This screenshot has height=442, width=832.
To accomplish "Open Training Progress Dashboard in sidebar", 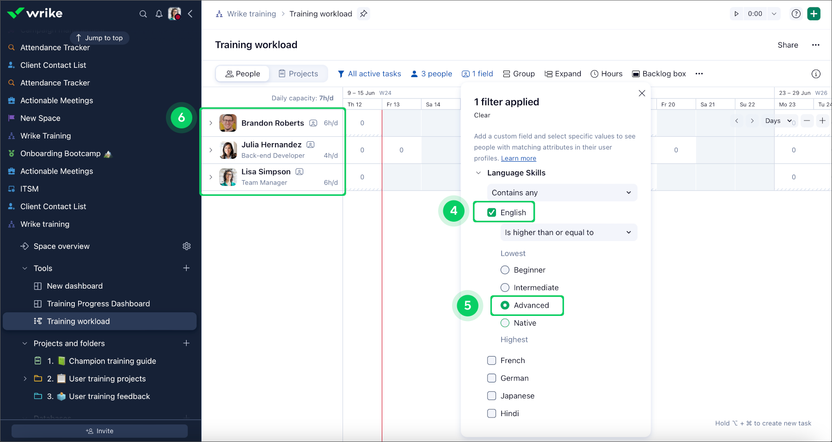I will click(98, 303).
